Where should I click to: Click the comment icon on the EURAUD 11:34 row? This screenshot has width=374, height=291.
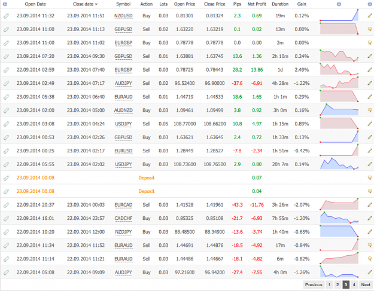(370, 245)
